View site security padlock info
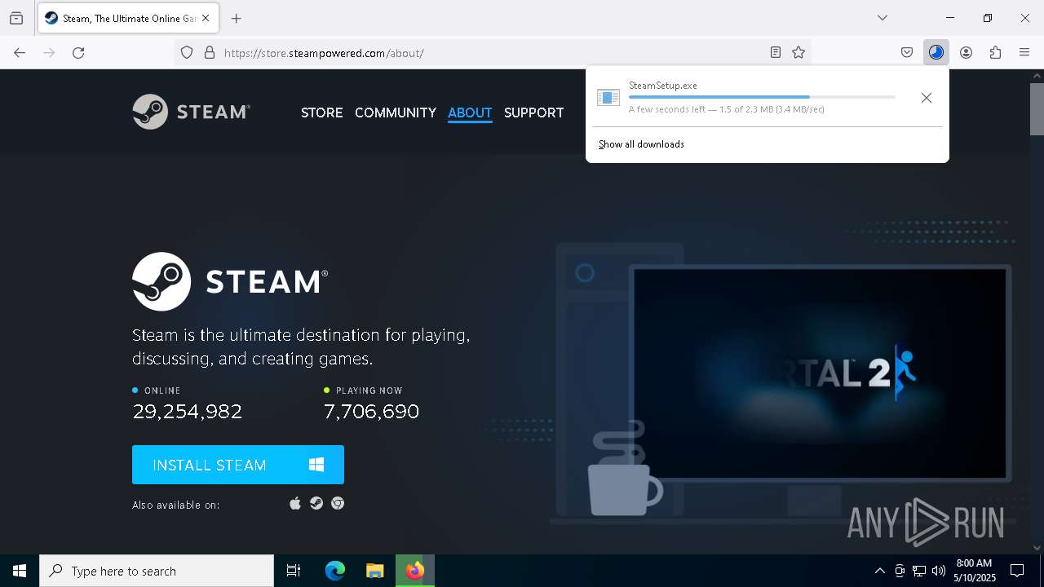The width and height of the screenshot is (1044, 587). [210, 52]
